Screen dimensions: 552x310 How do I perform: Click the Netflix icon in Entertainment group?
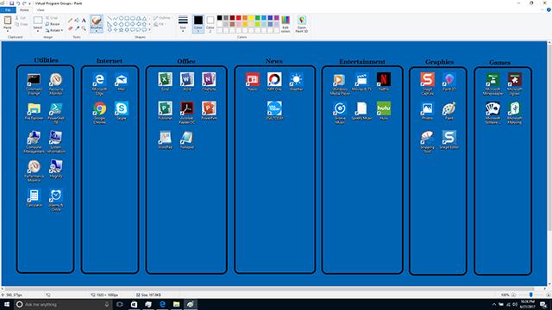click(384, 79)
